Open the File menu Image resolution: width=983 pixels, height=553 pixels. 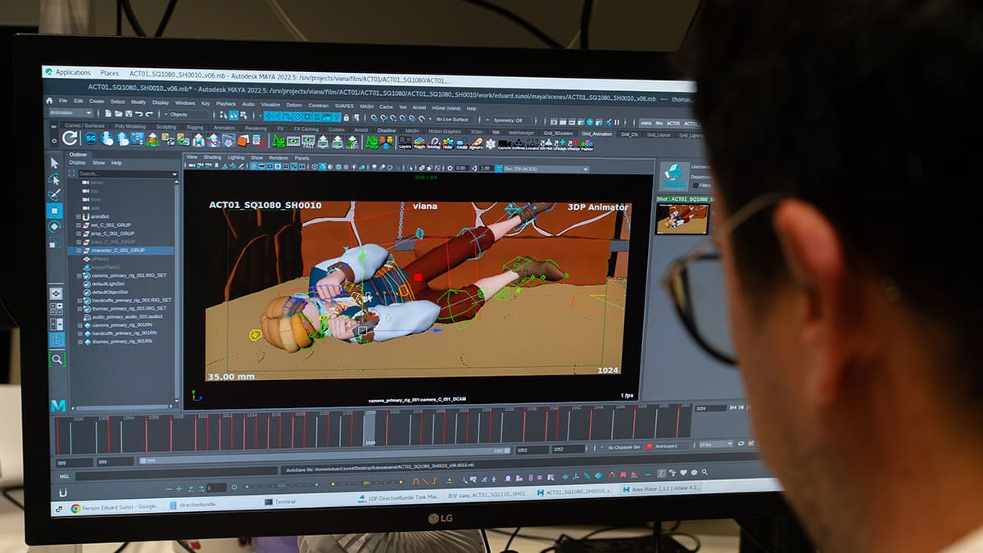click(65, 101)
